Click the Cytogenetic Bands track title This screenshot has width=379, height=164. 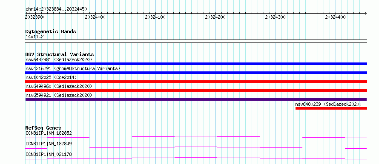point(51,31)
